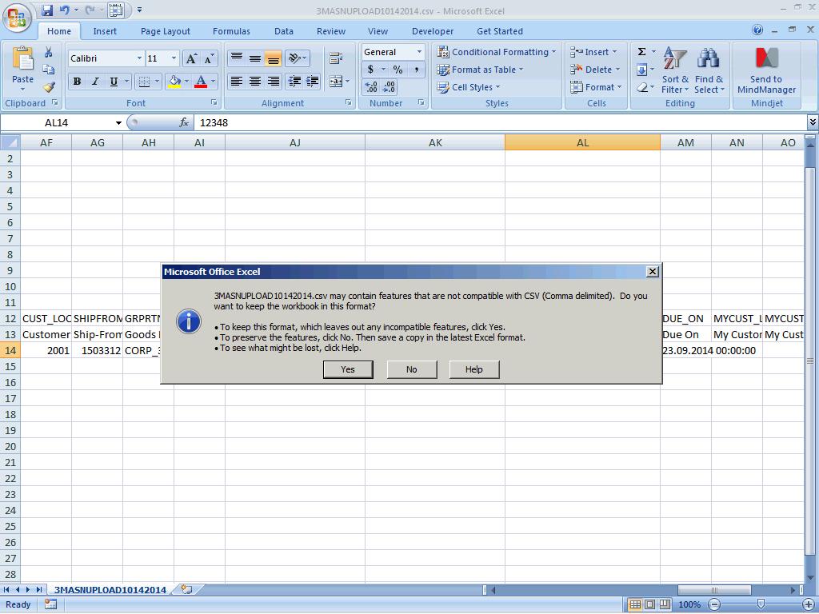
Task: Copy selection using the Copy icon
Action: point(49,70)
